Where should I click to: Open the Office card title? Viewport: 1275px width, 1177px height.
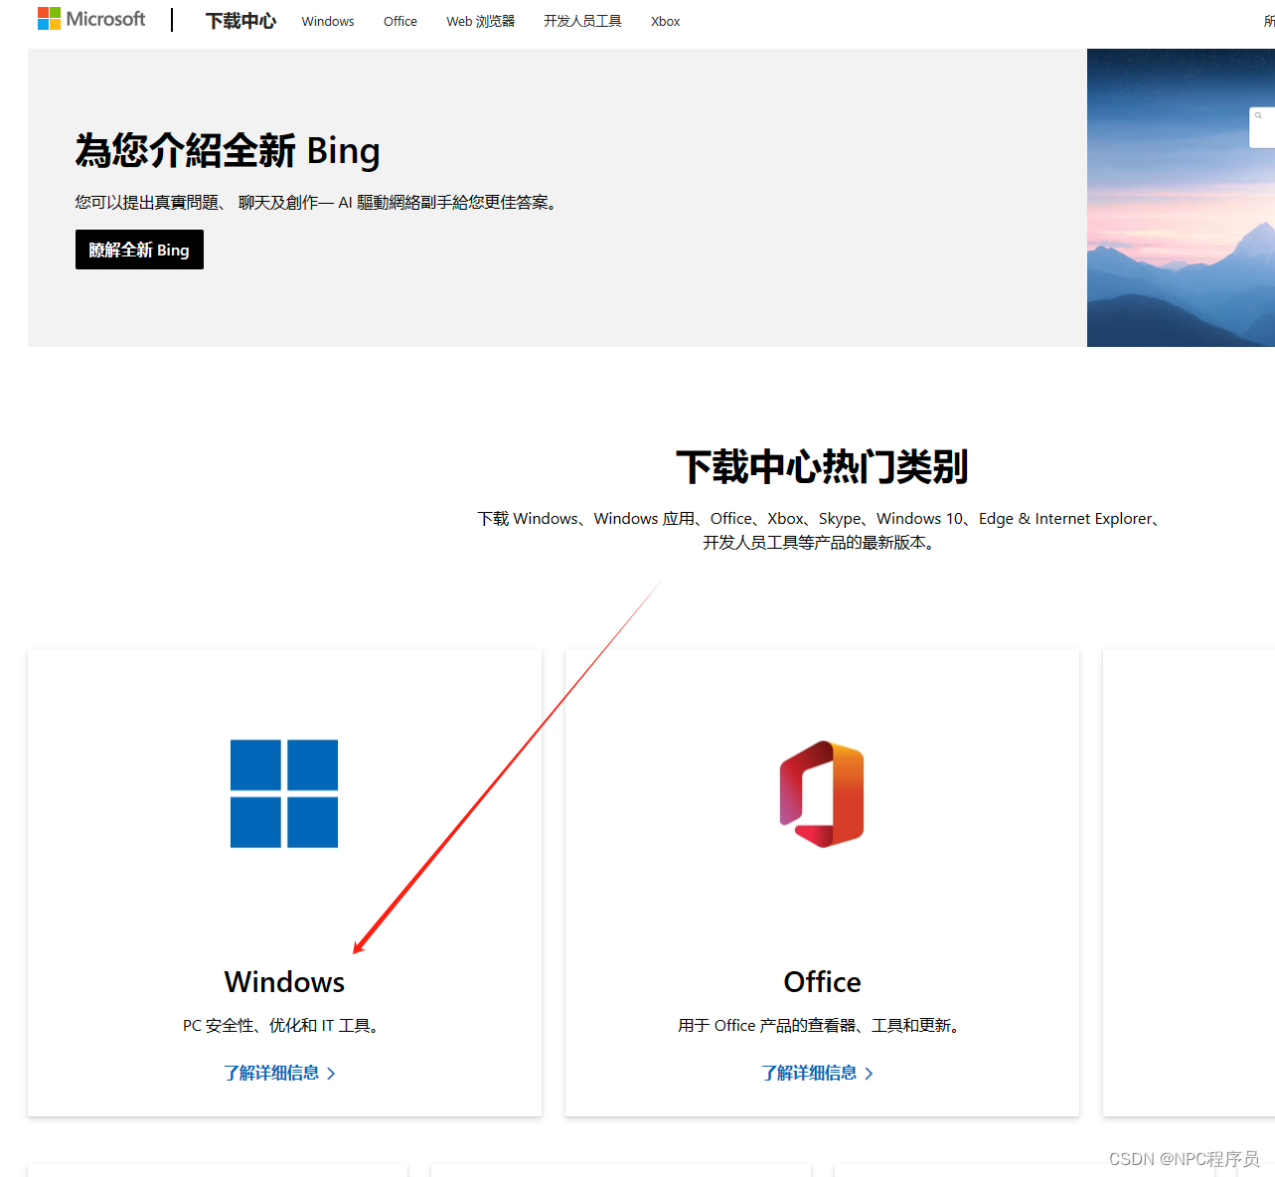tap(822, 981)
